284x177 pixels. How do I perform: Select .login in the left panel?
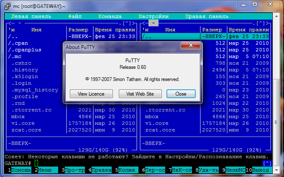(21, 83)
